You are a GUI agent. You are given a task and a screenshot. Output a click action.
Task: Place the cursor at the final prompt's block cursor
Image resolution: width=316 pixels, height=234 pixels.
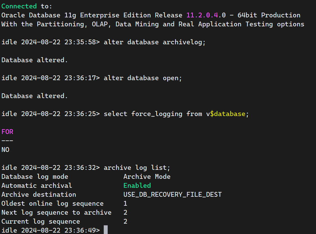point(106,230)
